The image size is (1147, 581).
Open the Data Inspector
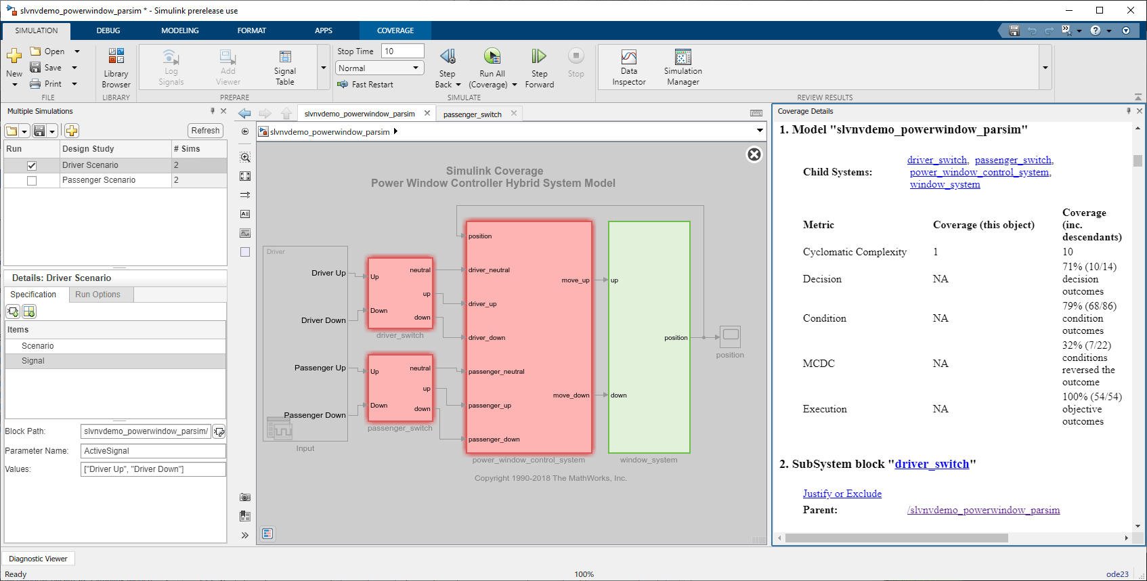(x=629, y=68)
